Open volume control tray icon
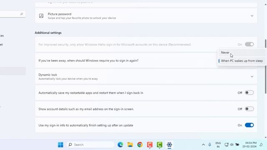267x150 pixels. [x=232, y=145]
